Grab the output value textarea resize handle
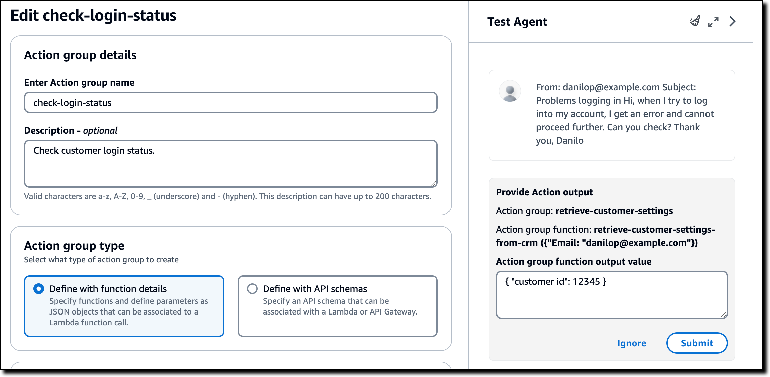This screenshot has height=377, width=770. tap(724, 315)
